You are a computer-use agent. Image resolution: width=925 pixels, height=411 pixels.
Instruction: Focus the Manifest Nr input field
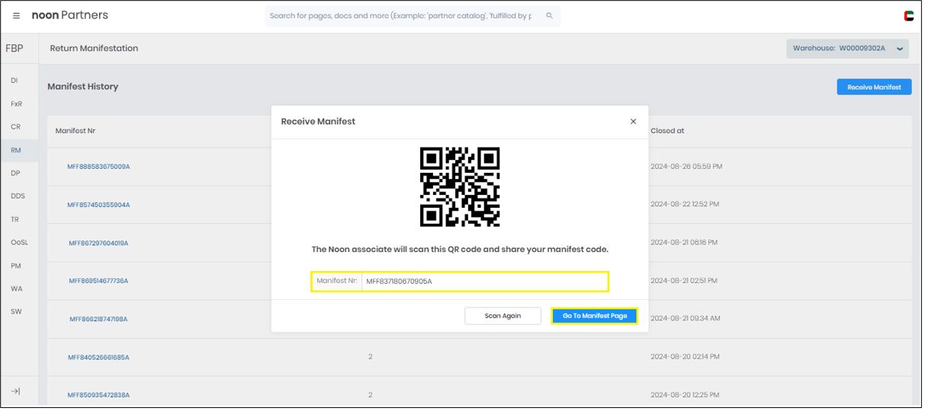click(484, 281)
